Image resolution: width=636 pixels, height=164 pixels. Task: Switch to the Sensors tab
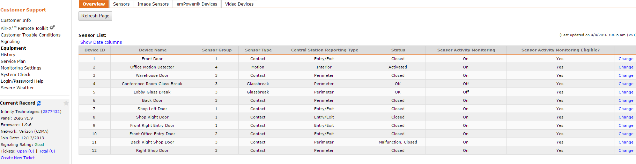coord(121,4)
